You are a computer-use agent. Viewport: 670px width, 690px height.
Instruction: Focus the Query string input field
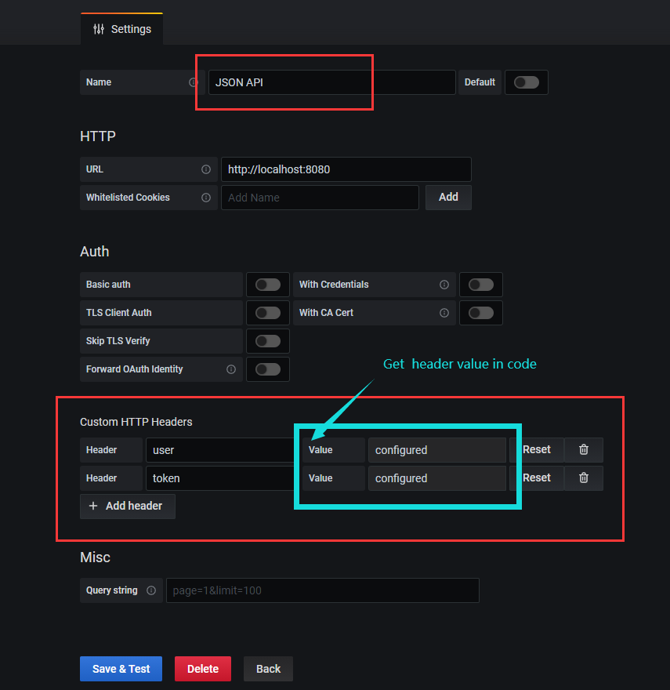pos(323,590)
